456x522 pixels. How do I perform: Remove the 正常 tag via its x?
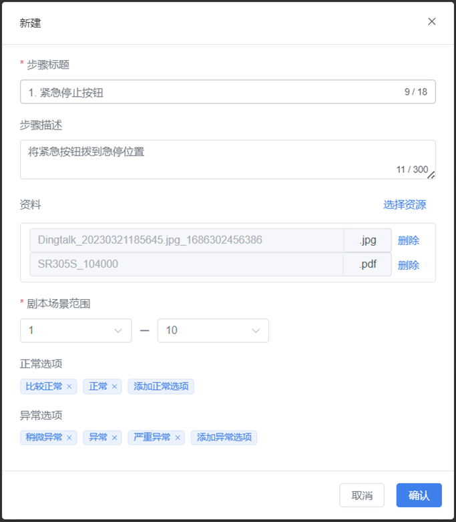[x=114, y=386]
